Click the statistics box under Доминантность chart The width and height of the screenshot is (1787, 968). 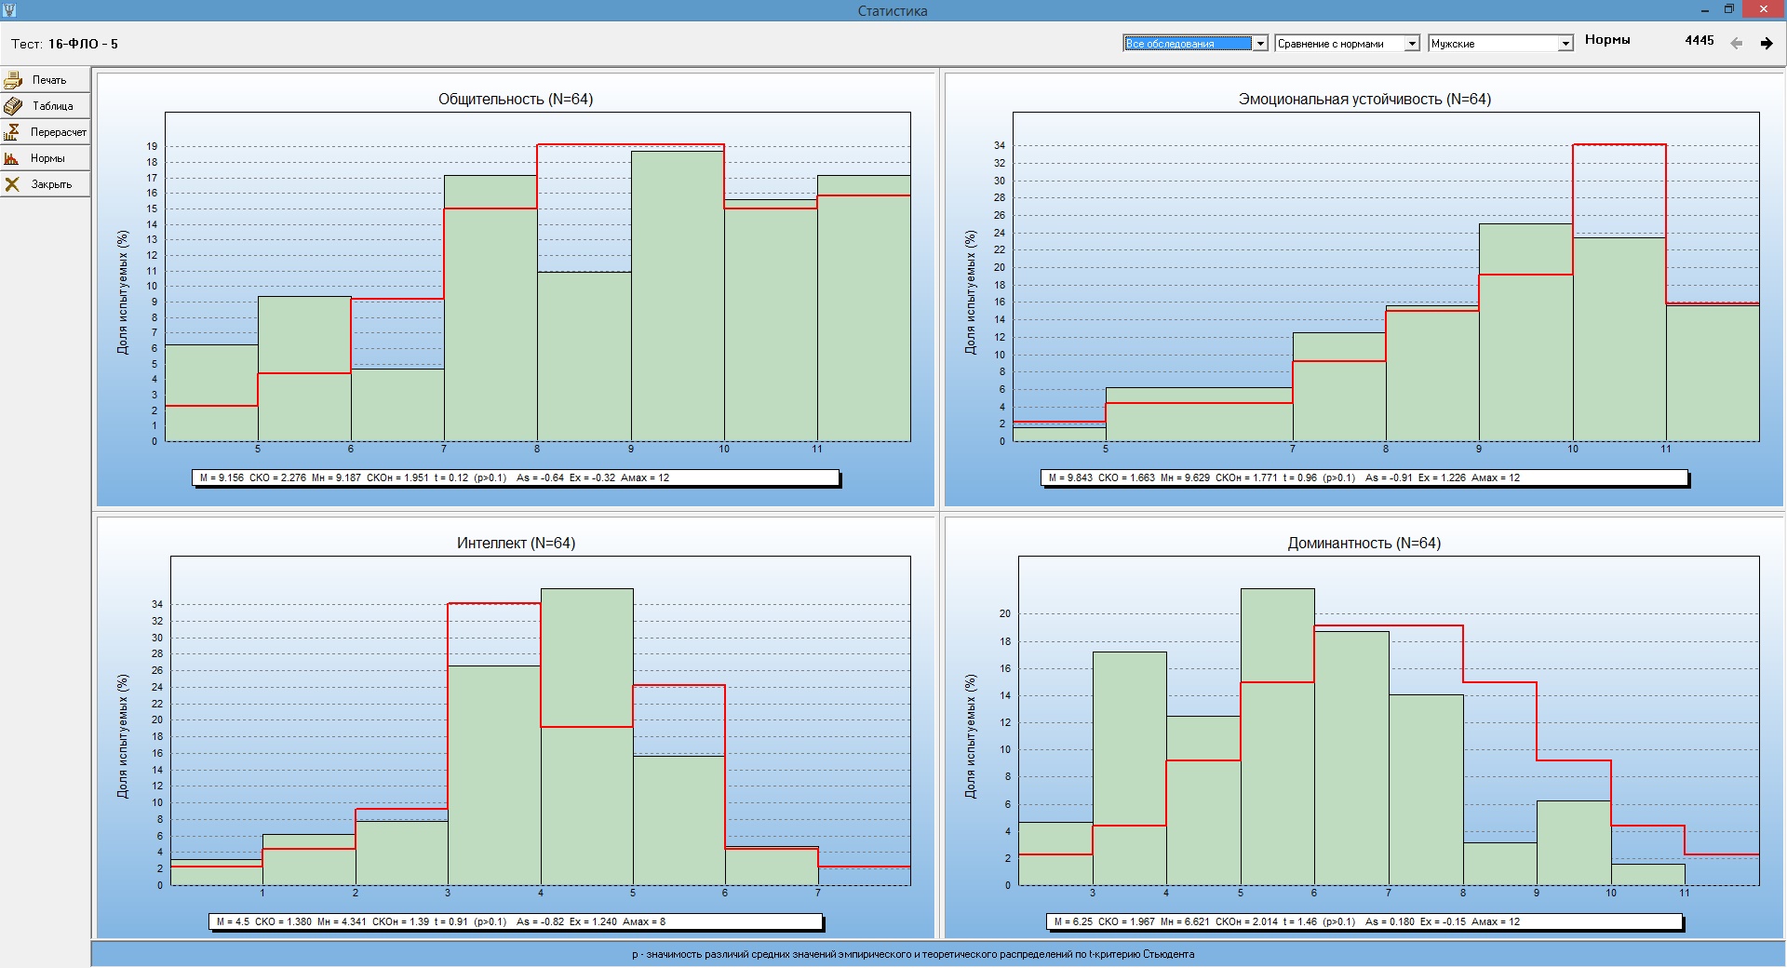tap(1364, 922)
